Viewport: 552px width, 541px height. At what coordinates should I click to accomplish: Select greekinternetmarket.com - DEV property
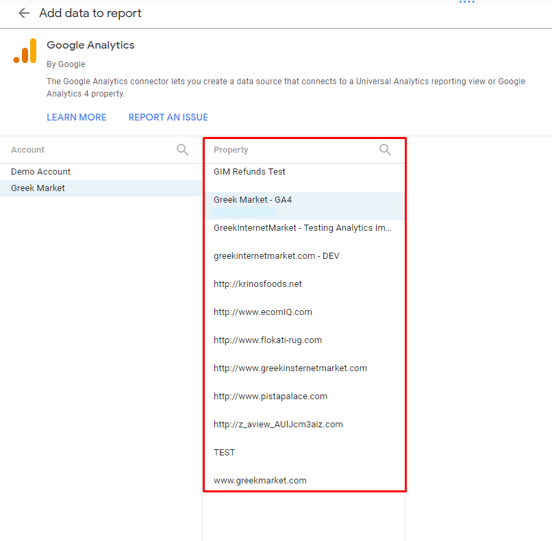coord(277,256)
